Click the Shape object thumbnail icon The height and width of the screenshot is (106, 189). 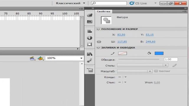click(106, 20)
